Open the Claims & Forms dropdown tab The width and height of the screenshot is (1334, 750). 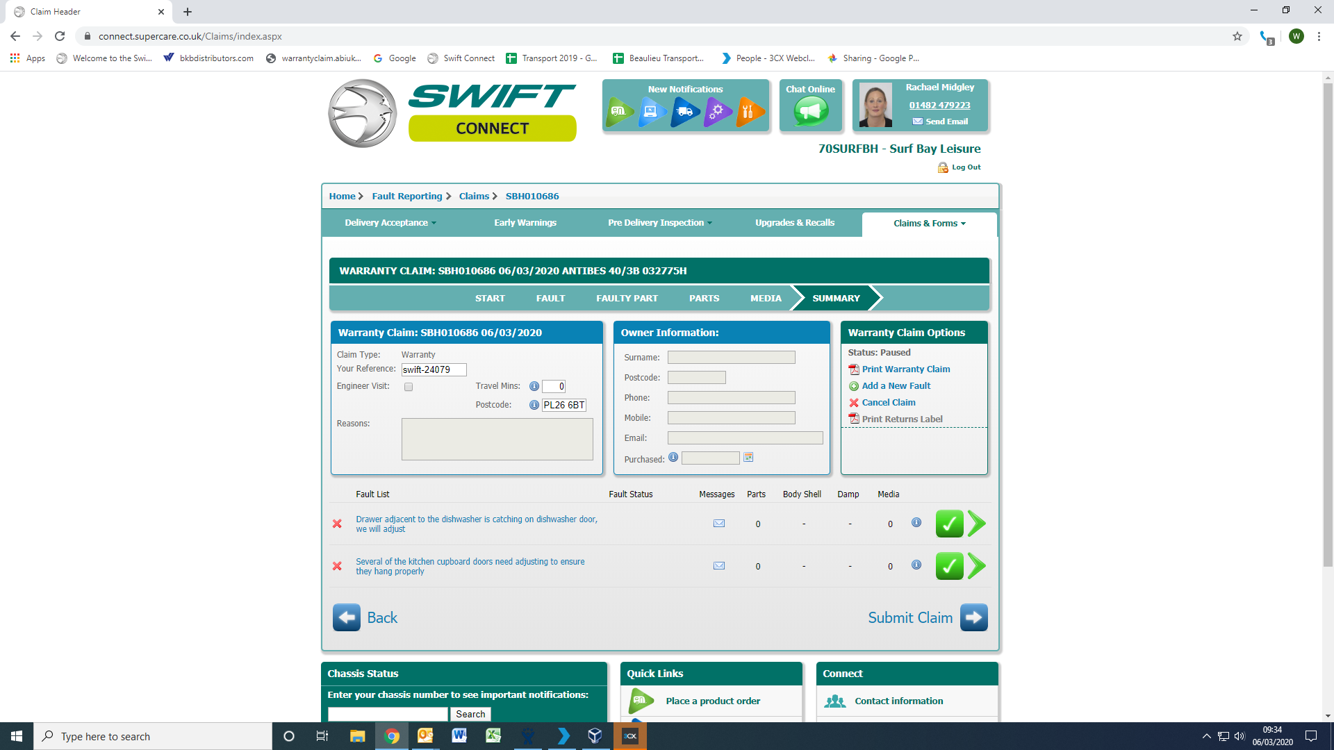(929, 224)
